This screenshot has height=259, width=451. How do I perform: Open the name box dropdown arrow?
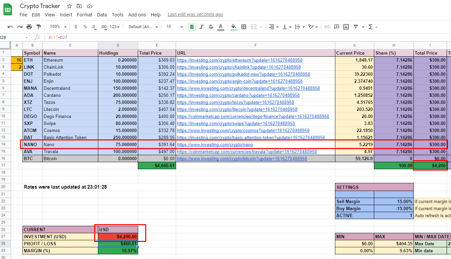[x=27, y=38]
